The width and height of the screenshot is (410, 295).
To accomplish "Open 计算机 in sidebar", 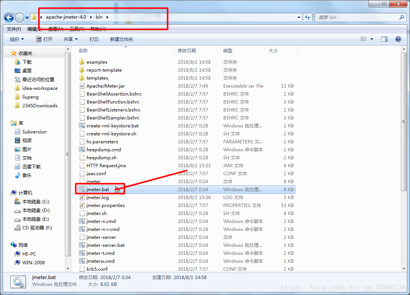I will [x=25, y=193].
